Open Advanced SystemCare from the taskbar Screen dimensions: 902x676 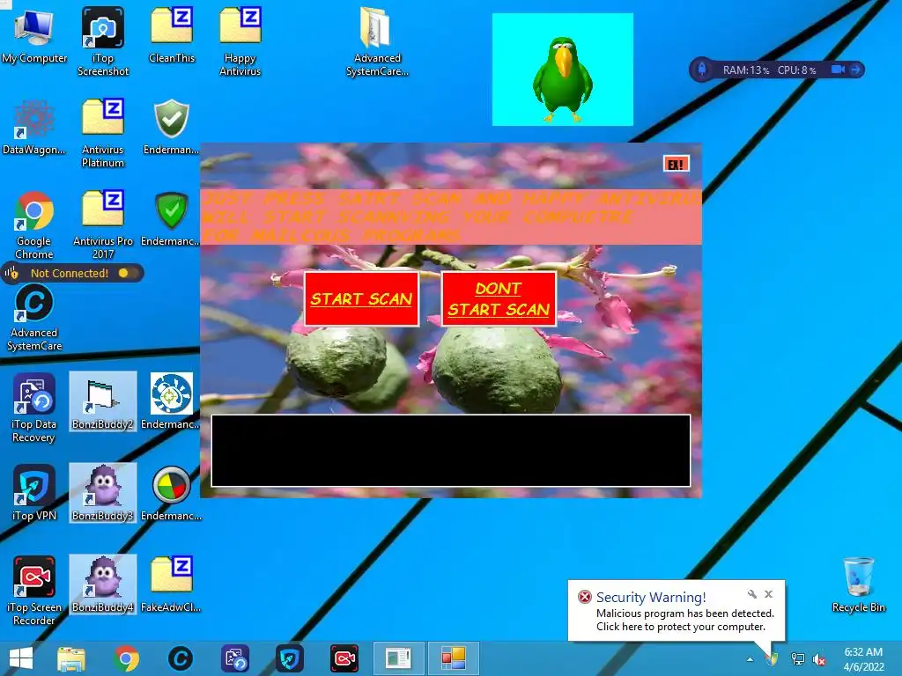pyautogui.click(x=181, y=658)
